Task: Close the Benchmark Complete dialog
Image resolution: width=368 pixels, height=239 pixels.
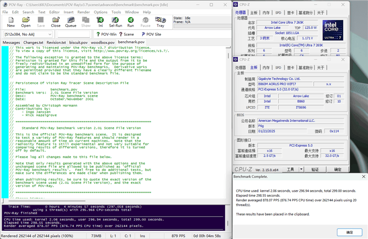Action: [363, 177]
